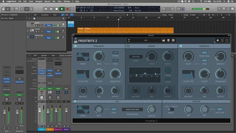236x133 pixels.
Task: Toggle the Inspector icon in control bar
Action: (x=8, y=9)
